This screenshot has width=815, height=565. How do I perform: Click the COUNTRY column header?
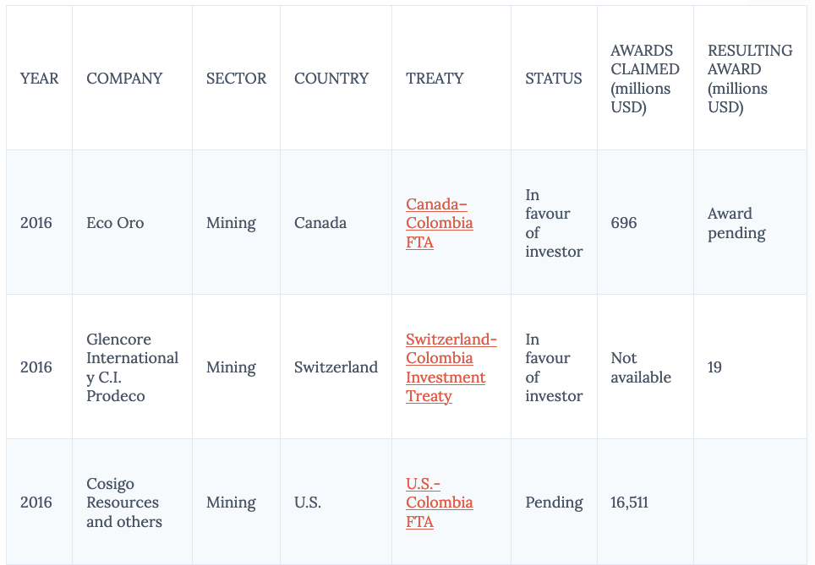[x=331, y=79]
